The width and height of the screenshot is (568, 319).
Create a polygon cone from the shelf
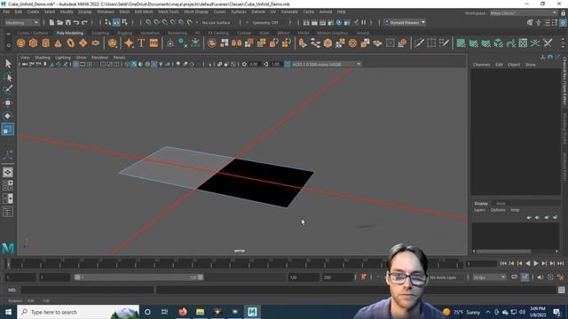coord(58,43)
